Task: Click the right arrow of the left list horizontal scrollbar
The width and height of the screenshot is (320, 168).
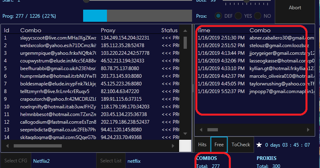Action: 173,146
